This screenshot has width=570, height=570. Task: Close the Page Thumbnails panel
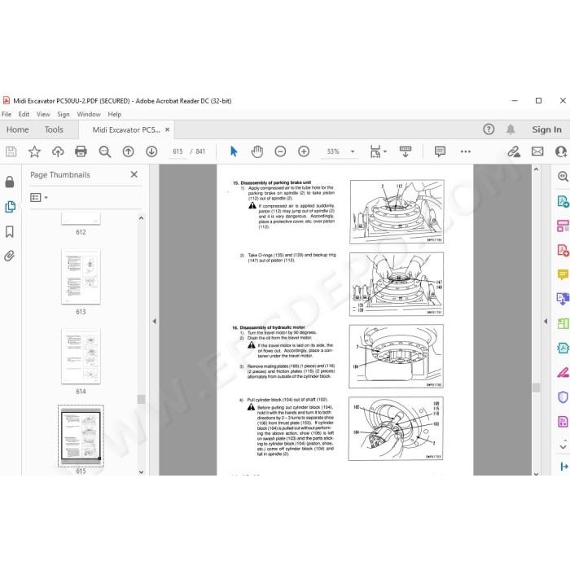pos(134,174)
